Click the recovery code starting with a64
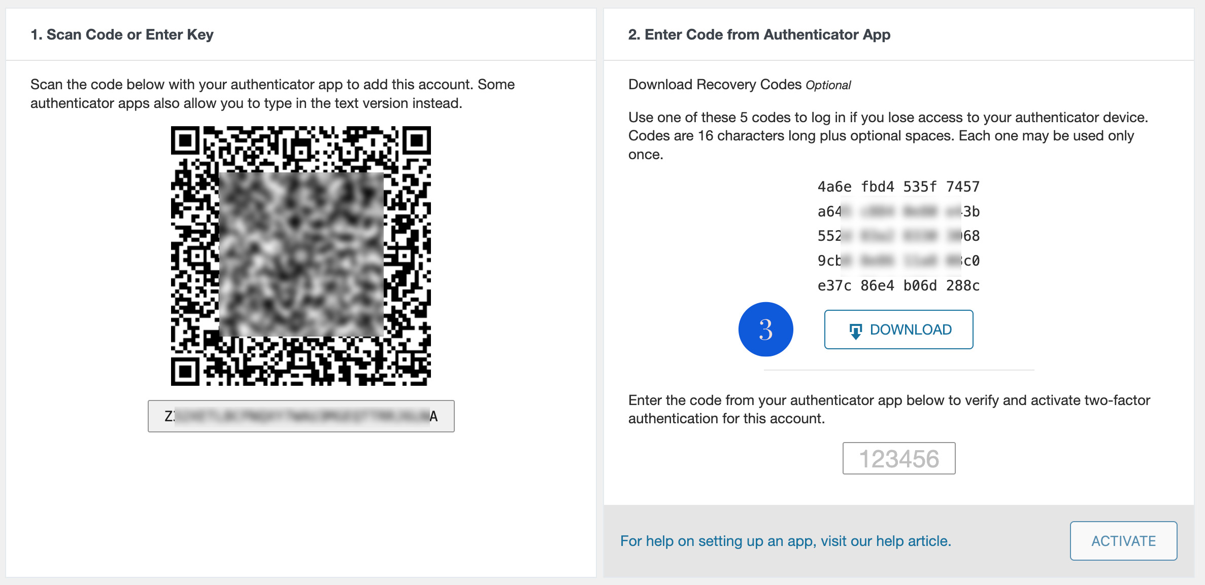Viewport: 1205px width, 585px height. tap(898, 211)
